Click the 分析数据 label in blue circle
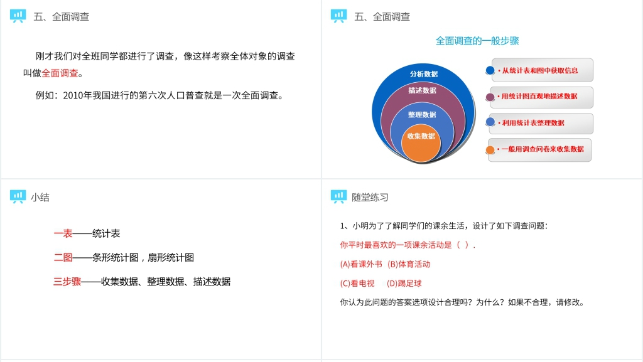Image resolution: width=643 pixels, height=362 pixels. point(424,74)
